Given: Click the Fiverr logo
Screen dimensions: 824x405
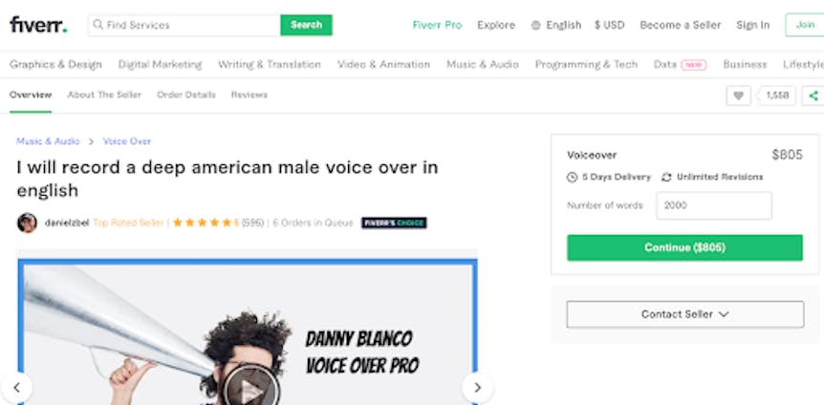Looking at the screenshot, I should [x=38, y=25].
